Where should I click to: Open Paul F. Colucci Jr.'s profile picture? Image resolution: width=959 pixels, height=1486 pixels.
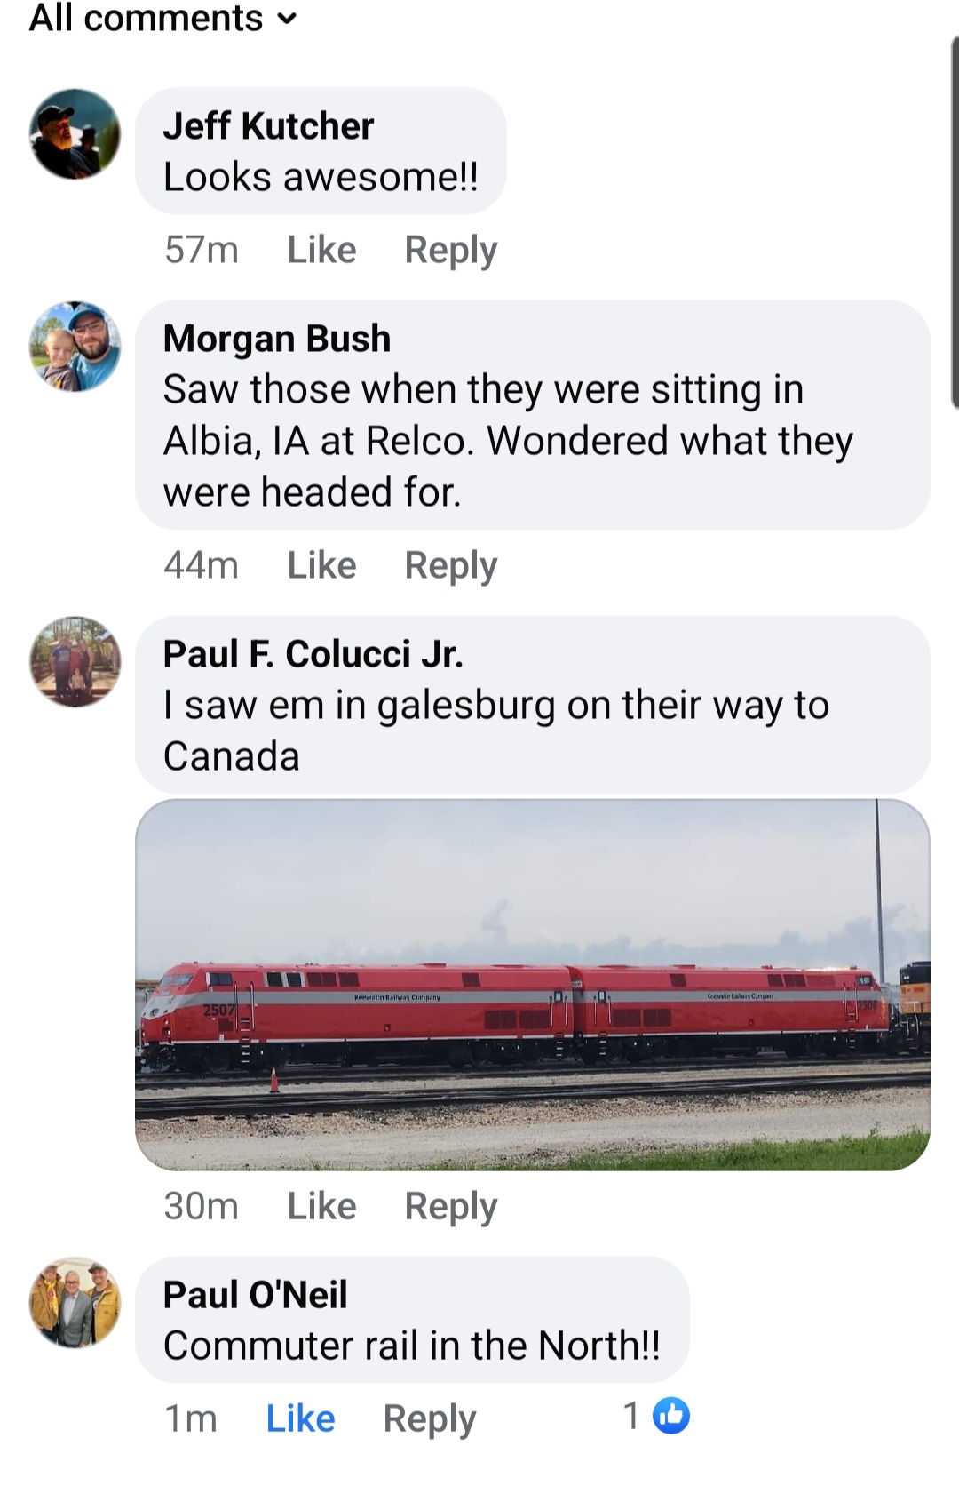point(75,662)
